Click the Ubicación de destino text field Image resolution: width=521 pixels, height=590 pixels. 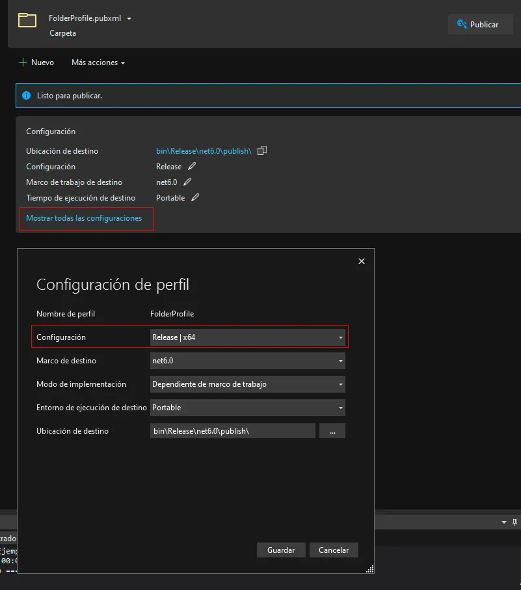232,430
